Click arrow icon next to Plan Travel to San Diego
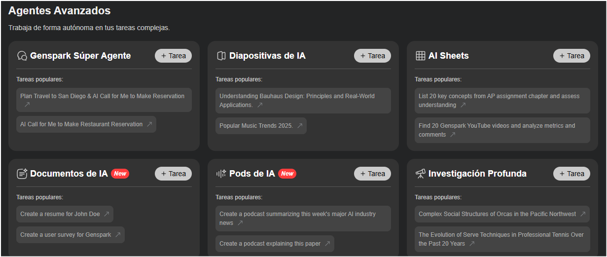Viewport: 607px width, 257px height. click(27, 105)
